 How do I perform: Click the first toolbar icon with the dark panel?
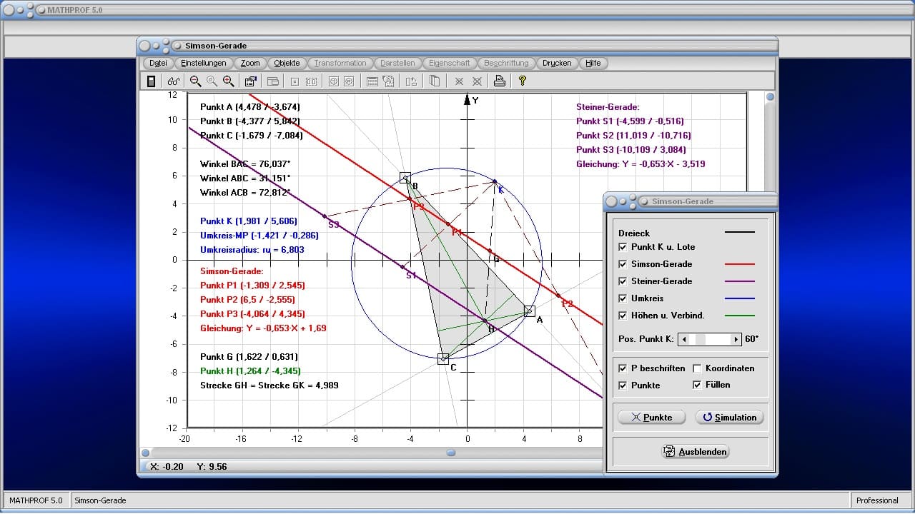tap(151, 81)
